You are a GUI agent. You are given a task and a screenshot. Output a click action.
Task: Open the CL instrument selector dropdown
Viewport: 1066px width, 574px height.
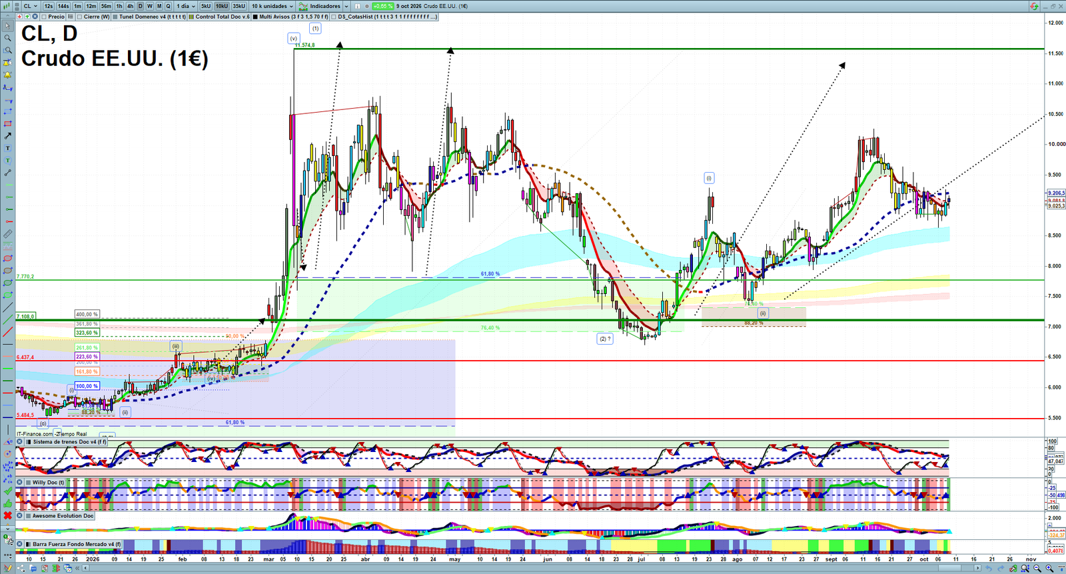click(x=31, y=6)
